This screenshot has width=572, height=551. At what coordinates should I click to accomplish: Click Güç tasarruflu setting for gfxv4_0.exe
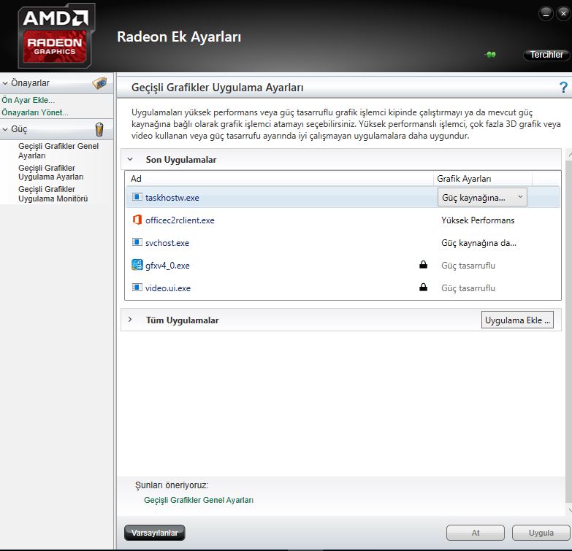(x=468, y=266)
